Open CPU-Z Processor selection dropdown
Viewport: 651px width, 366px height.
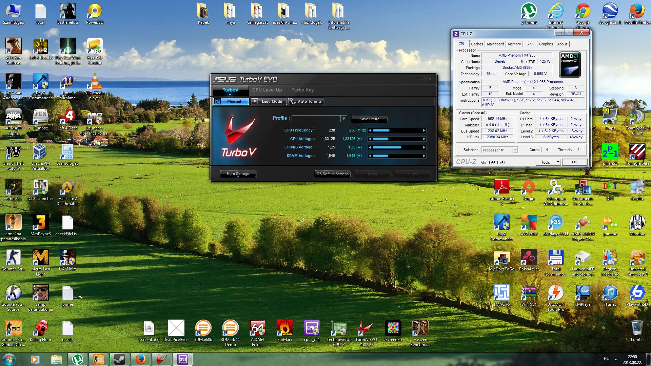pyautogui.click(x=499, y=150)
